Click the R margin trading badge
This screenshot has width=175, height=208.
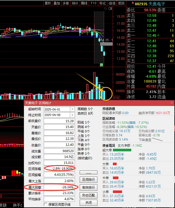tap(133, 3)
